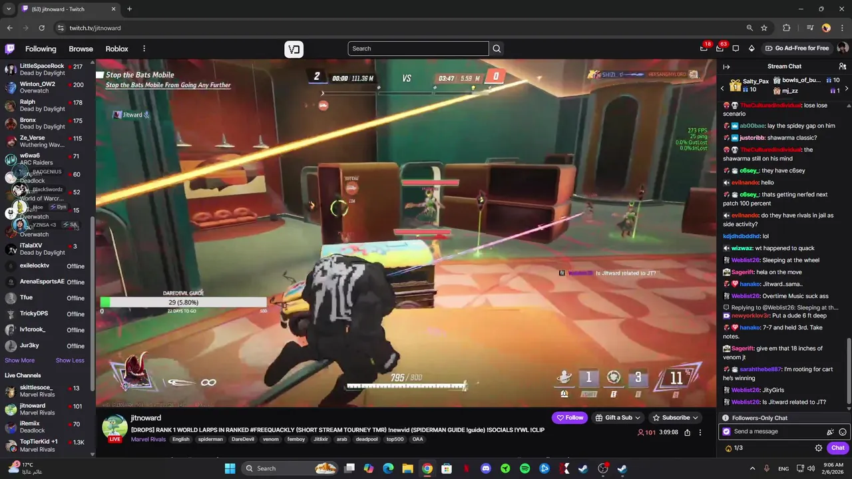Open the Ralph channel in sidebar

tap(45, 106)
